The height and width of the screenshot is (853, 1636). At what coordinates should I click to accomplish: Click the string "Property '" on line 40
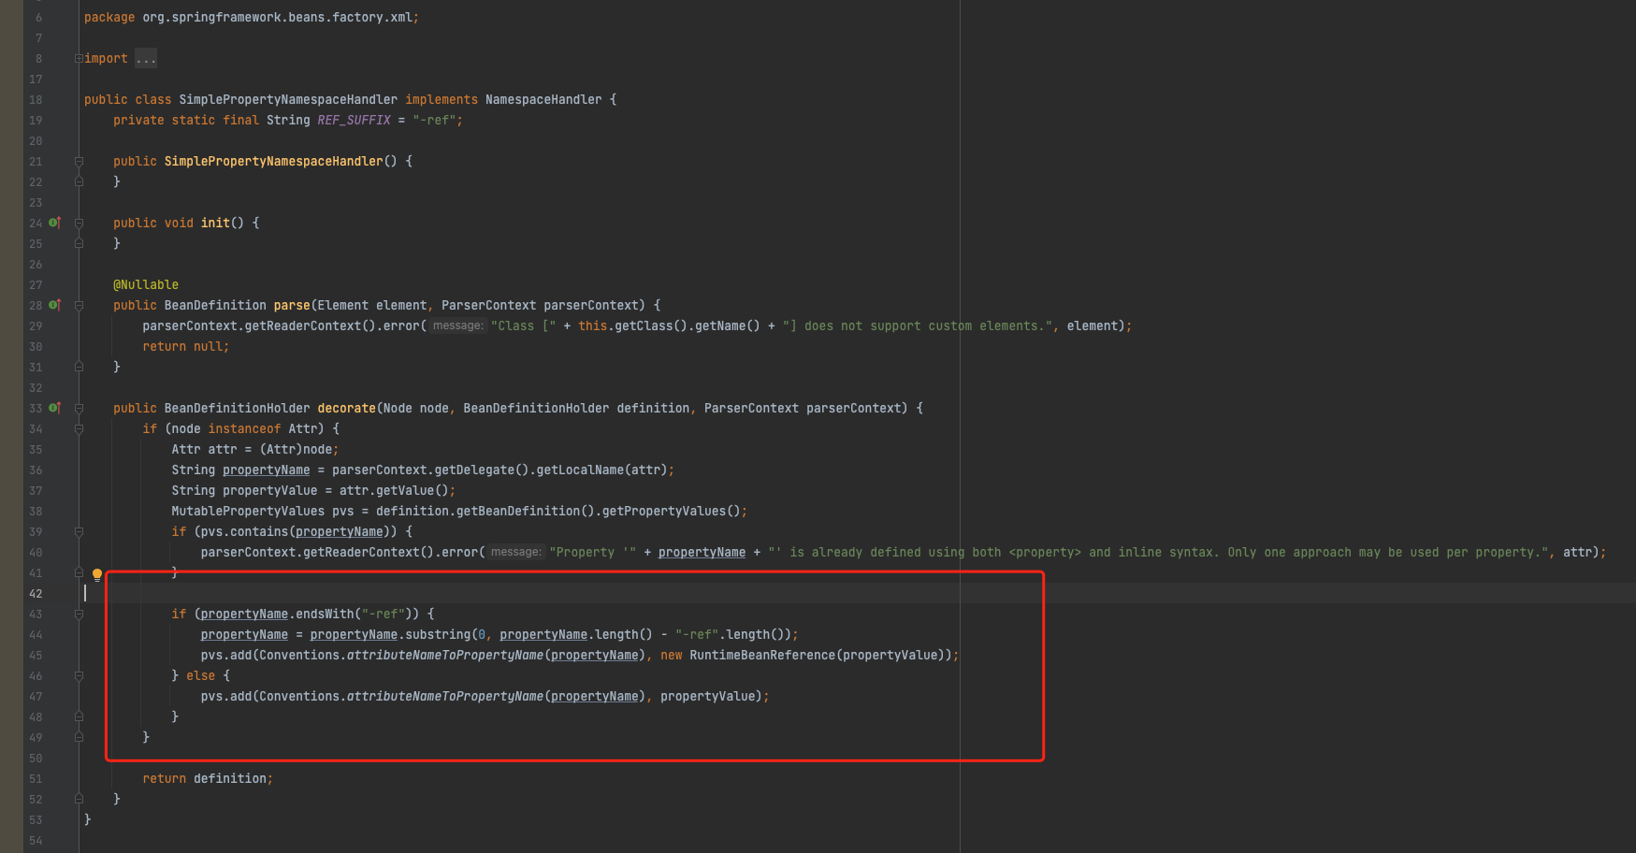pyautogui.click(x=593, y=552)
